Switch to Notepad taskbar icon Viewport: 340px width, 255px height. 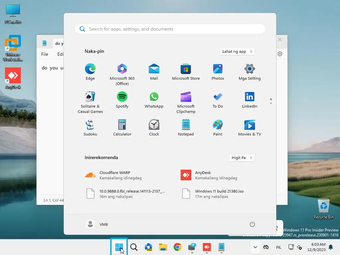[x=221, y=247]
